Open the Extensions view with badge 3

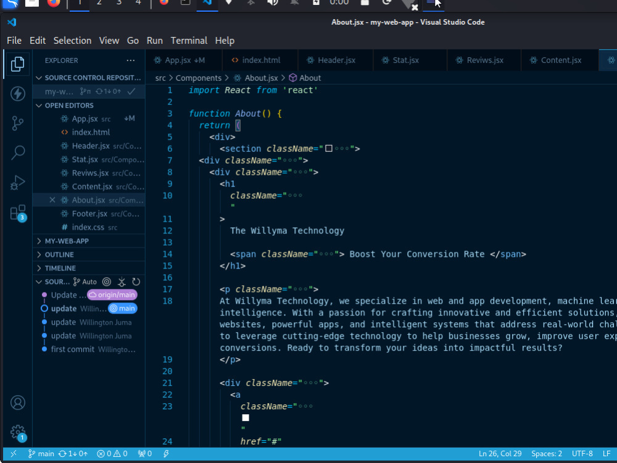18,213
